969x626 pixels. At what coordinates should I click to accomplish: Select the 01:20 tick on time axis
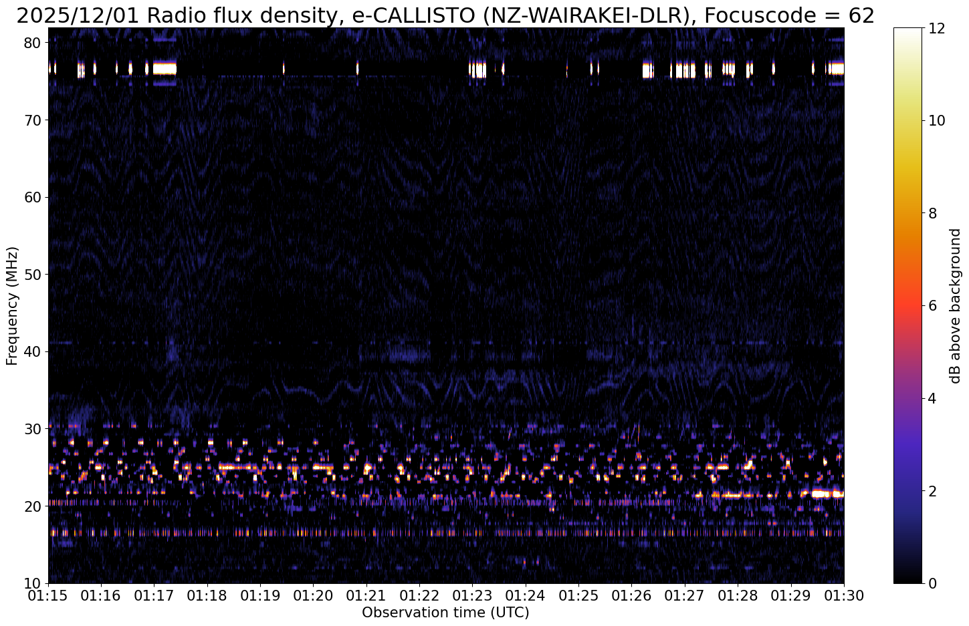[313, 595]
